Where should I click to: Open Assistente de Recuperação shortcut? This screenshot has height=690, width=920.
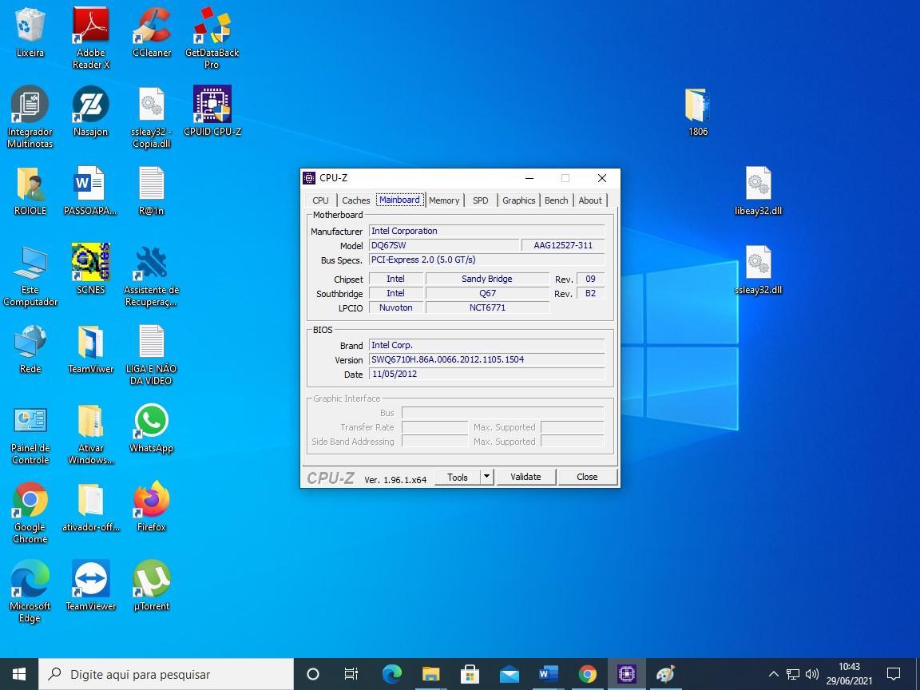tap(152, 276)
